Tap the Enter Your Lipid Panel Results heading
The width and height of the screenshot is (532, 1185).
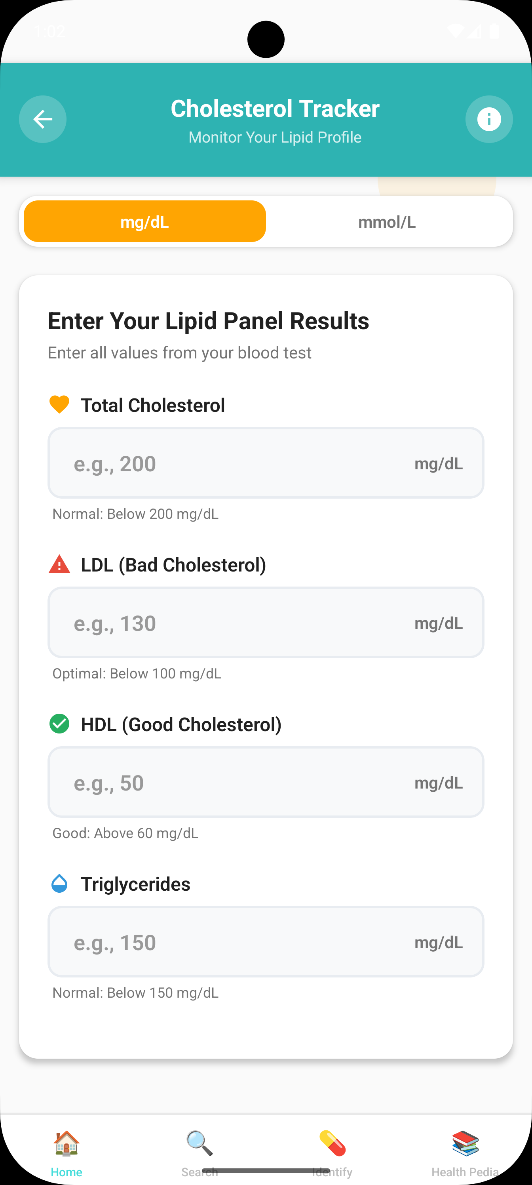tap(208, 321)
